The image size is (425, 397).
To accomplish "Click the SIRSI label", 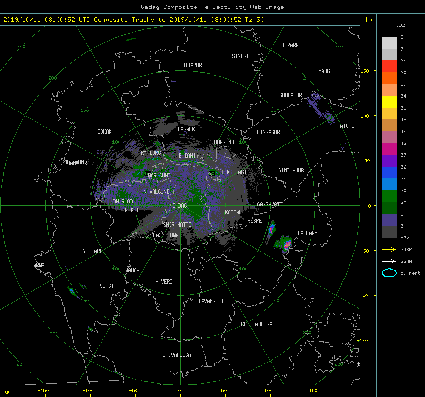I will tap(107, 286).
